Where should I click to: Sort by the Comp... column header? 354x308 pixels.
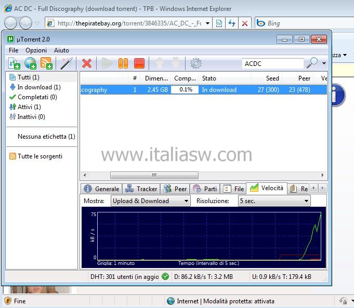[x=185, y=78]
